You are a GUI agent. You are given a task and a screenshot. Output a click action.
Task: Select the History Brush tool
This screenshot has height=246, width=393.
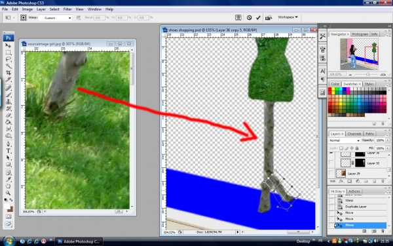(x=9, y=108)
